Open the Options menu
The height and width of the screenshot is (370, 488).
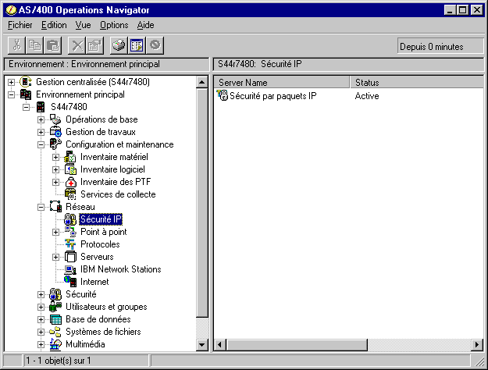point(114,25)
